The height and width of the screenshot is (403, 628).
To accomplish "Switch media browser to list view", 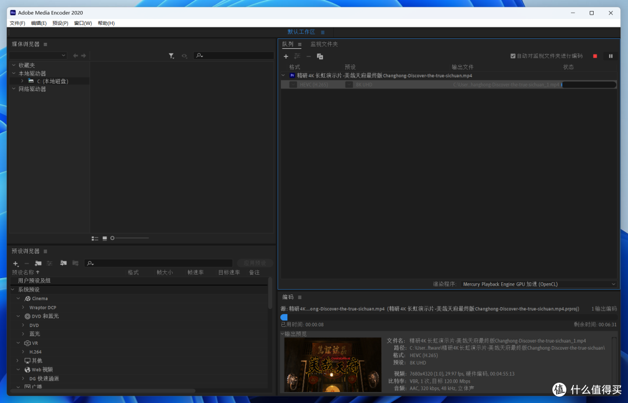I will 95,238.
